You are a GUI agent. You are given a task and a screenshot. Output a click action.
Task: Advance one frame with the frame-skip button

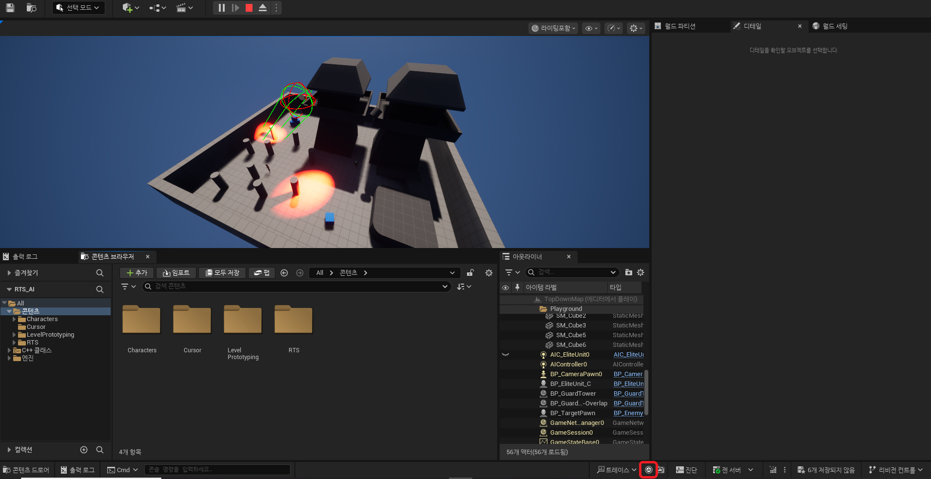click(x=235, y=8)
